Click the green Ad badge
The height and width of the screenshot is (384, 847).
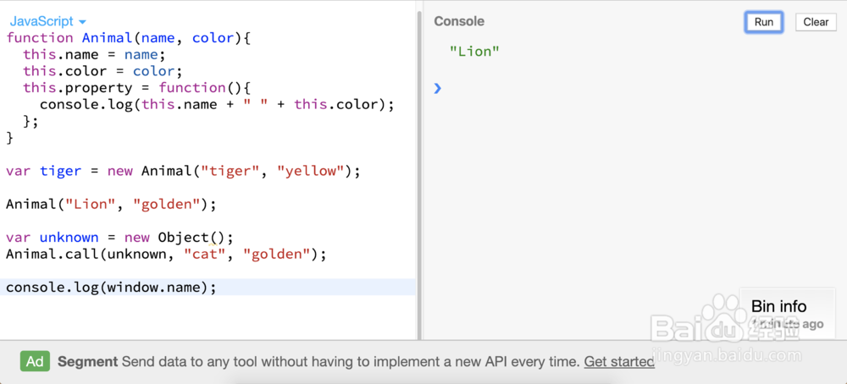point(35,361)
